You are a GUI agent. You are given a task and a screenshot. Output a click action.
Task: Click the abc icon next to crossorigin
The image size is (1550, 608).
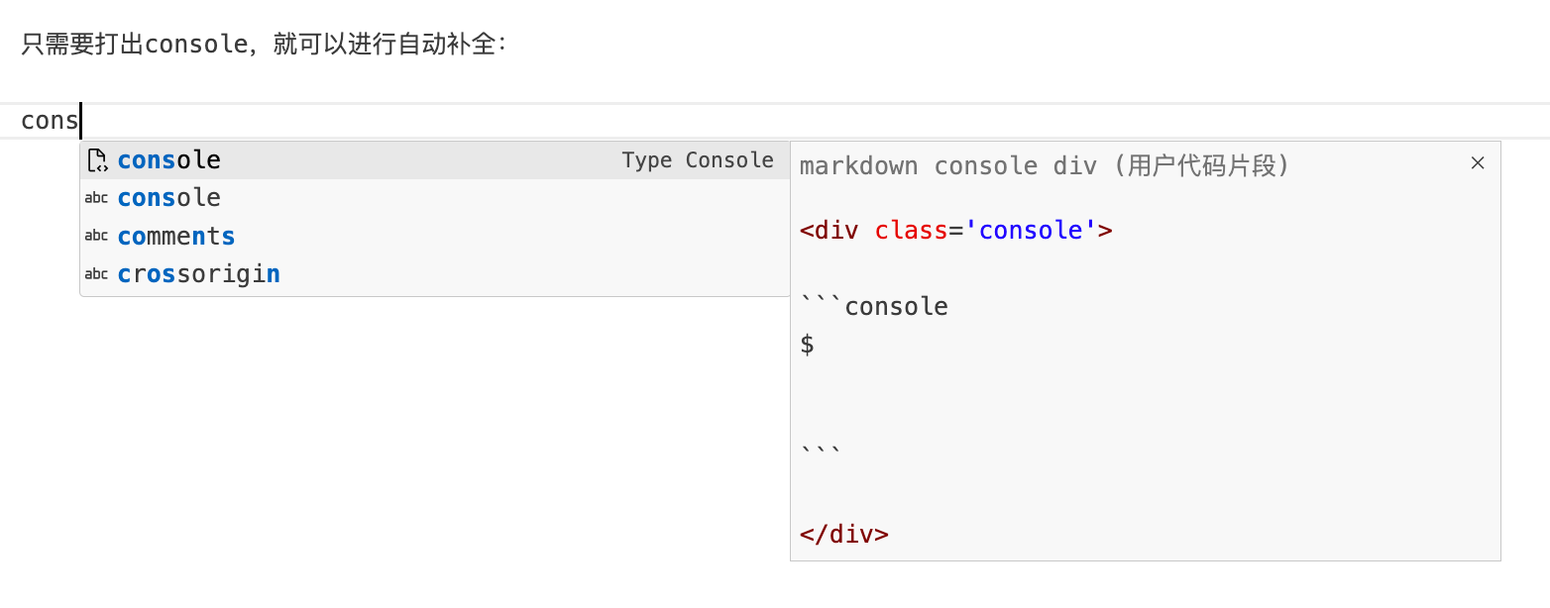[x=96, y=274]
